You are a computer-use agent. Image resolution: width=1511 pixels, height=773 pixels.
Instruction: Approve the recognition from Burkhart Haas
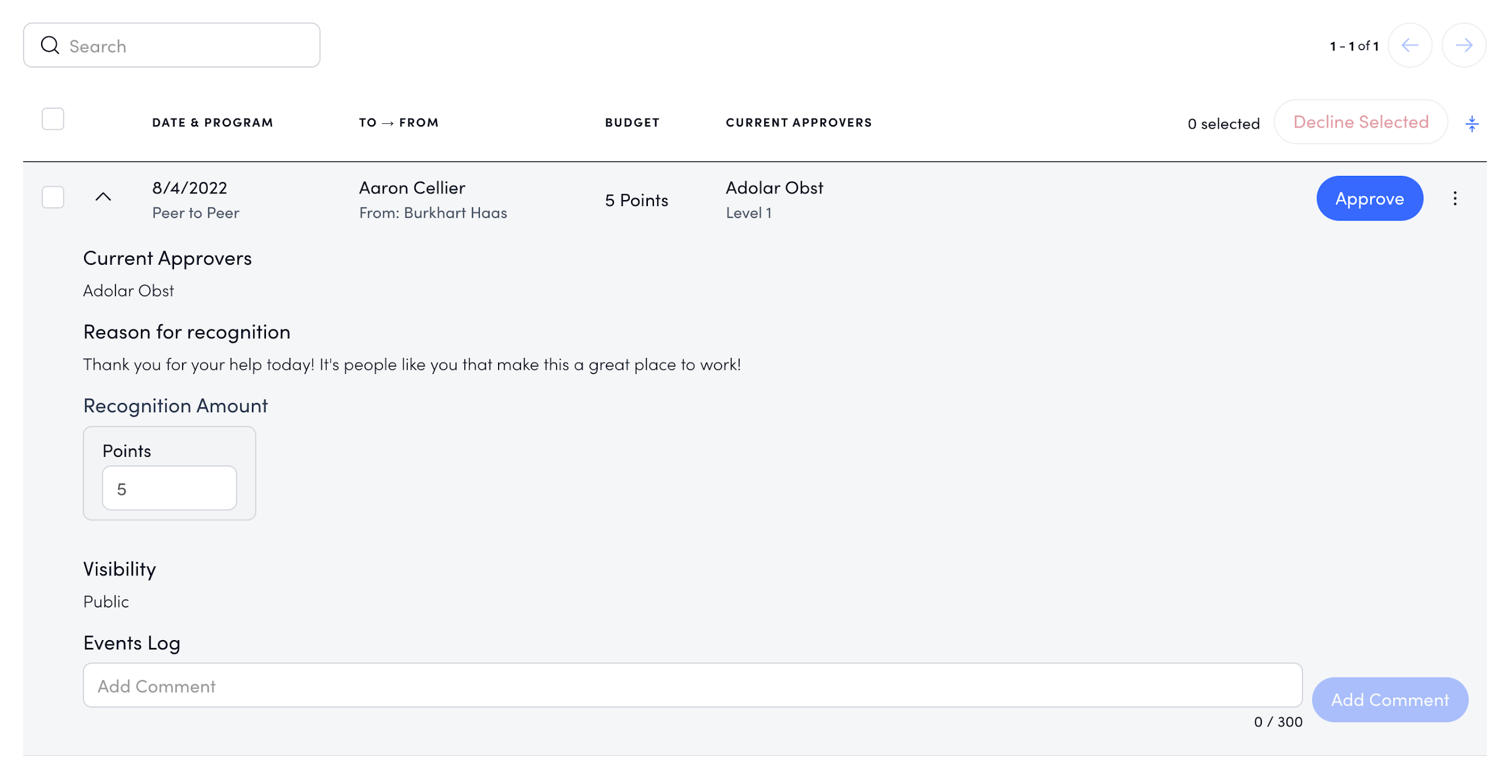[x=1370, y=198]
